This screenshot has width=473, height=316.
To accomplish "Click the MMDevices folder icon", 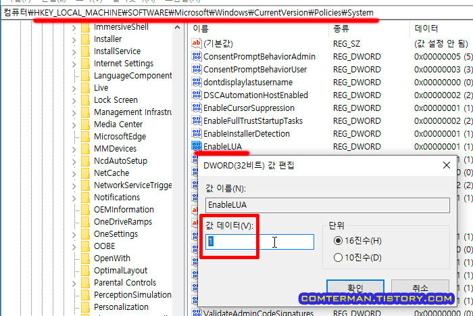I will point(85,149).
